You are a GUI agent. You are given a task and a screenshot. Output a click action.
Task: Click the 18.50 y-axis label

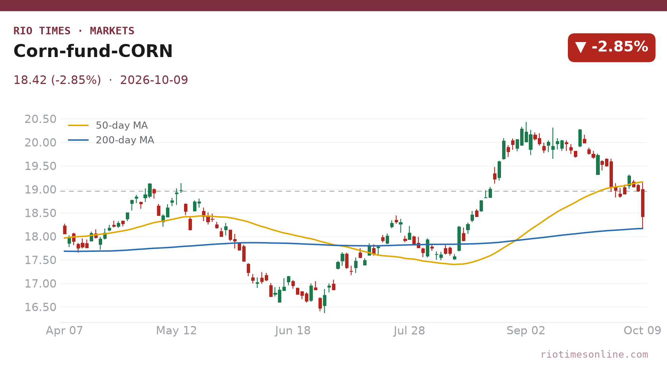41,213
